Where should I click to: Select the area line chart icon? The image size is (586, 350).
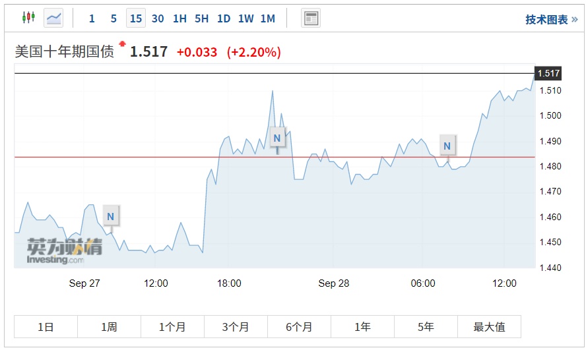pos(53,18)
